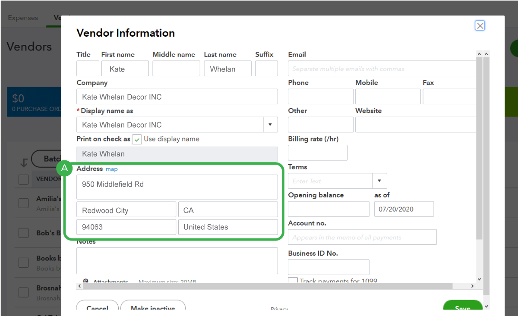
Task: Click the form's horizontal scrollbar
Action: 268,286
